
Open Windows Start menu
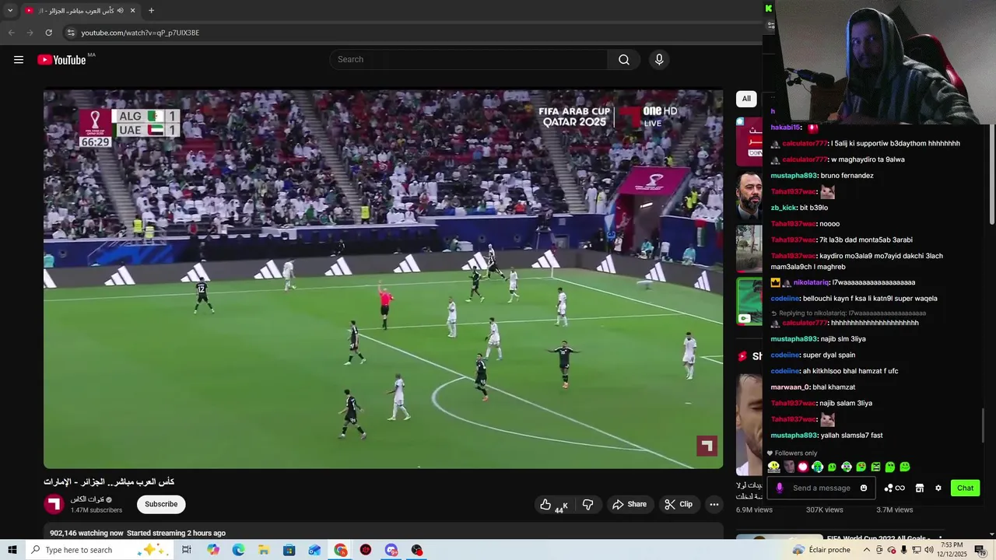[12, 550]
